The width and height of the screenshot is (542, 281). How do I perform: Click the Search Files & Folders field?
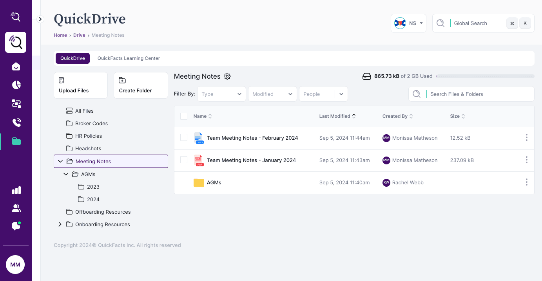[x=478, y=94]
